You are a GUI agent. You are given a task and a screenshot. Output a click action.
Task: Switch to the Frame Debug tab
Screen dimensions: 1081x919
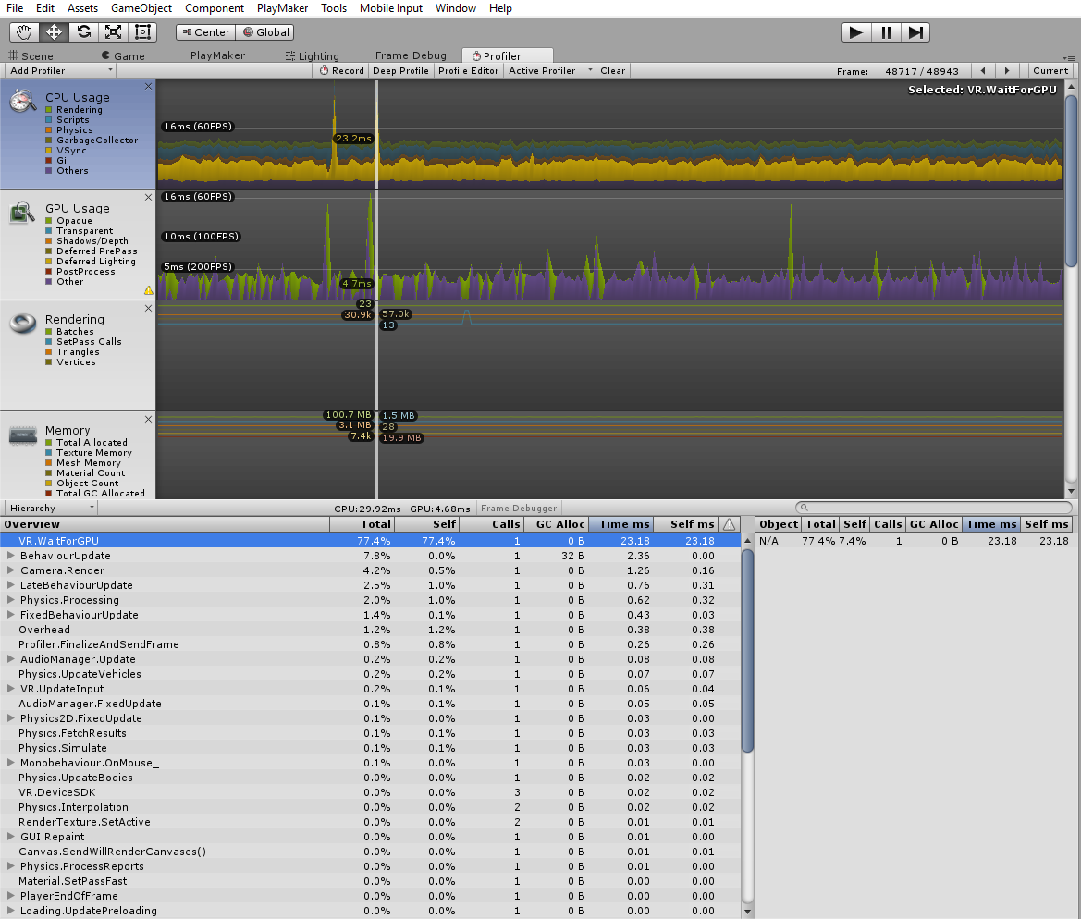click(411, 55)
